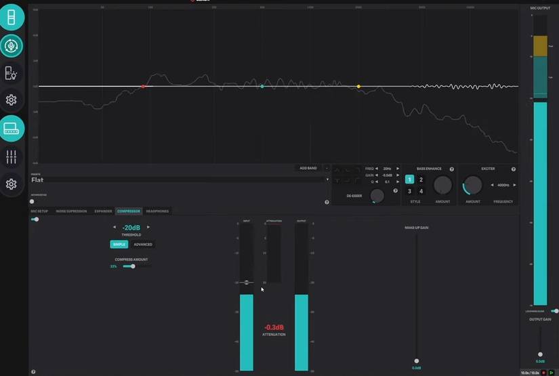Select bass enhance style 2
This screenshot has width=559, height=376.
point(421,180)
